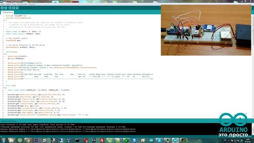Open FileZilla from the taskbar
This screenshot has height=143, width=254.
point(102,140)
